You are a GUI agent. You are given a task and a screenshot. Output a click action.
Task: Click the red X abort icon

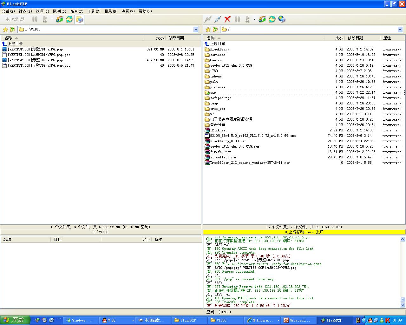pos(227,19)
